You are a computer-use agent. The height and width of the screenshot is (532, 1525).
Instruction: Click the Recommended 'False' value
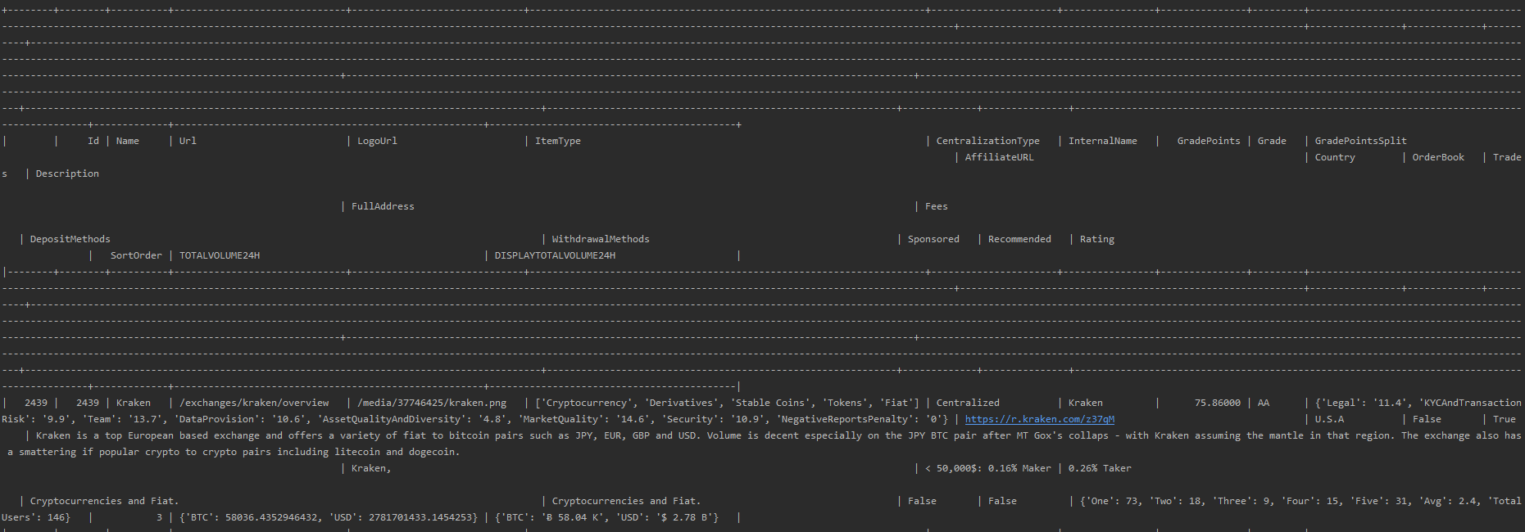click(1002, 501)
